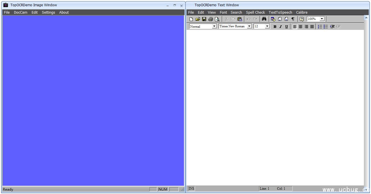Open the Times New Roman font dropdown
This screenshot has width=371, height=194.
(x=249, y=26)
